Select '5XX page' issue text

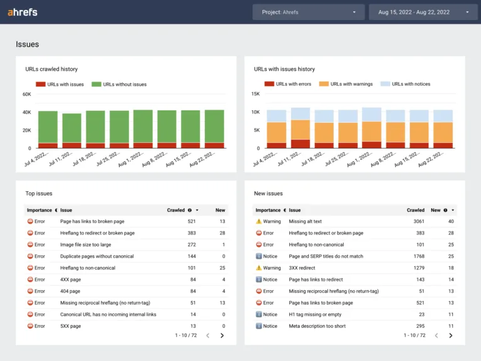click(x=71, y=326)
